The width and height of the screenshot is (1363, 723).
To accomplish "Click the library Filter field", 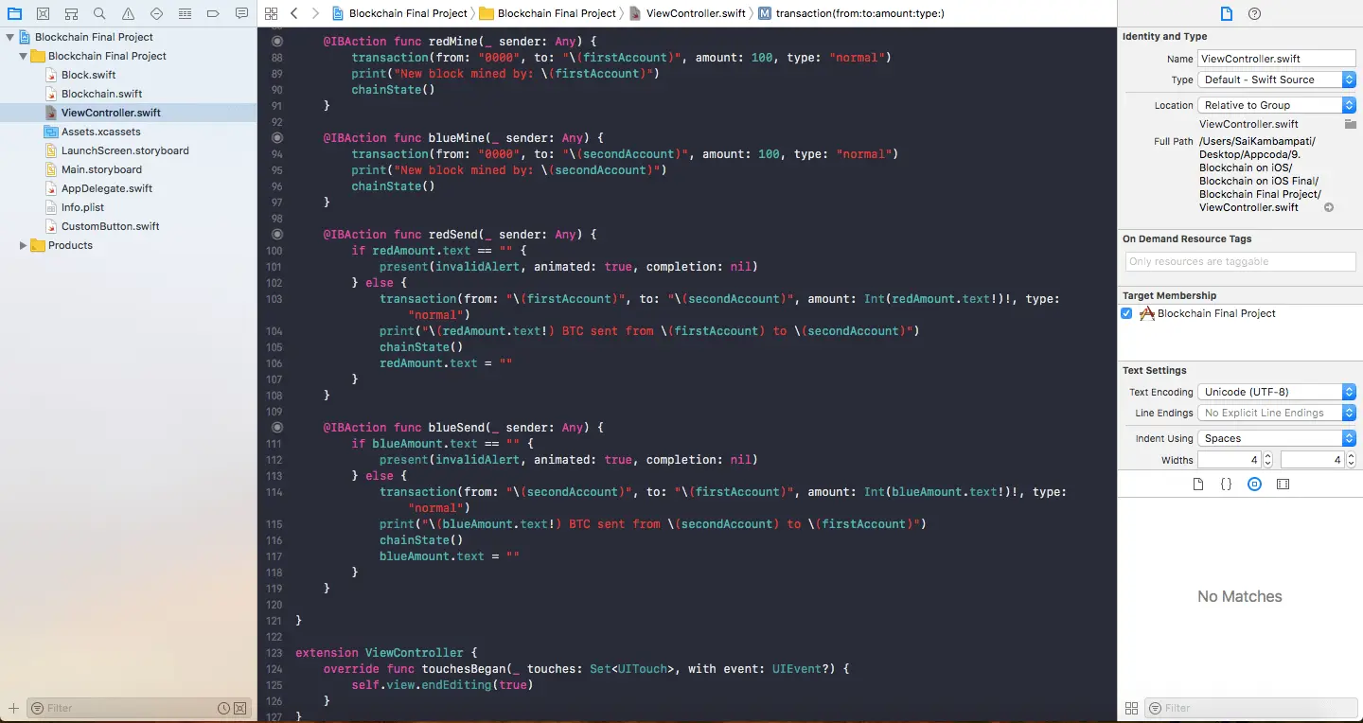I will point(1250,708).
